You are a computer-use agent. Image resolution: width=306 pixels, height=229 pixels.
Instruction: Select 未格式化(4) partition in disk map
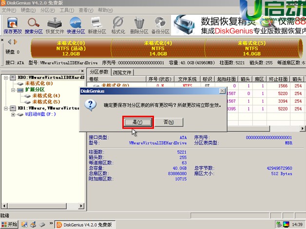click(x=158, y=48)
